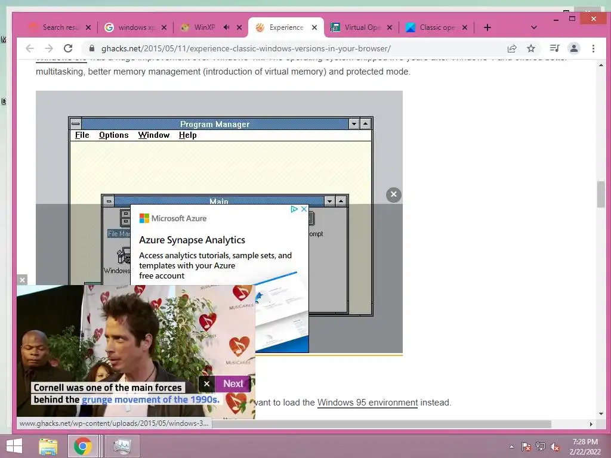The height and width of the screenshot is (458, 611).
Task: Bookmark this page with the star
Action: pyautogui.click(x=530, y=48)
